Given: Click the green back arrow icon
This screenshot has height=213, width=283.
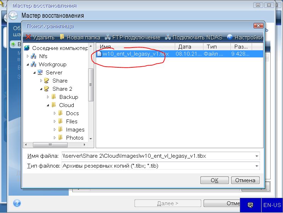Looking at the screenshot, I should [x=13, y=15].
